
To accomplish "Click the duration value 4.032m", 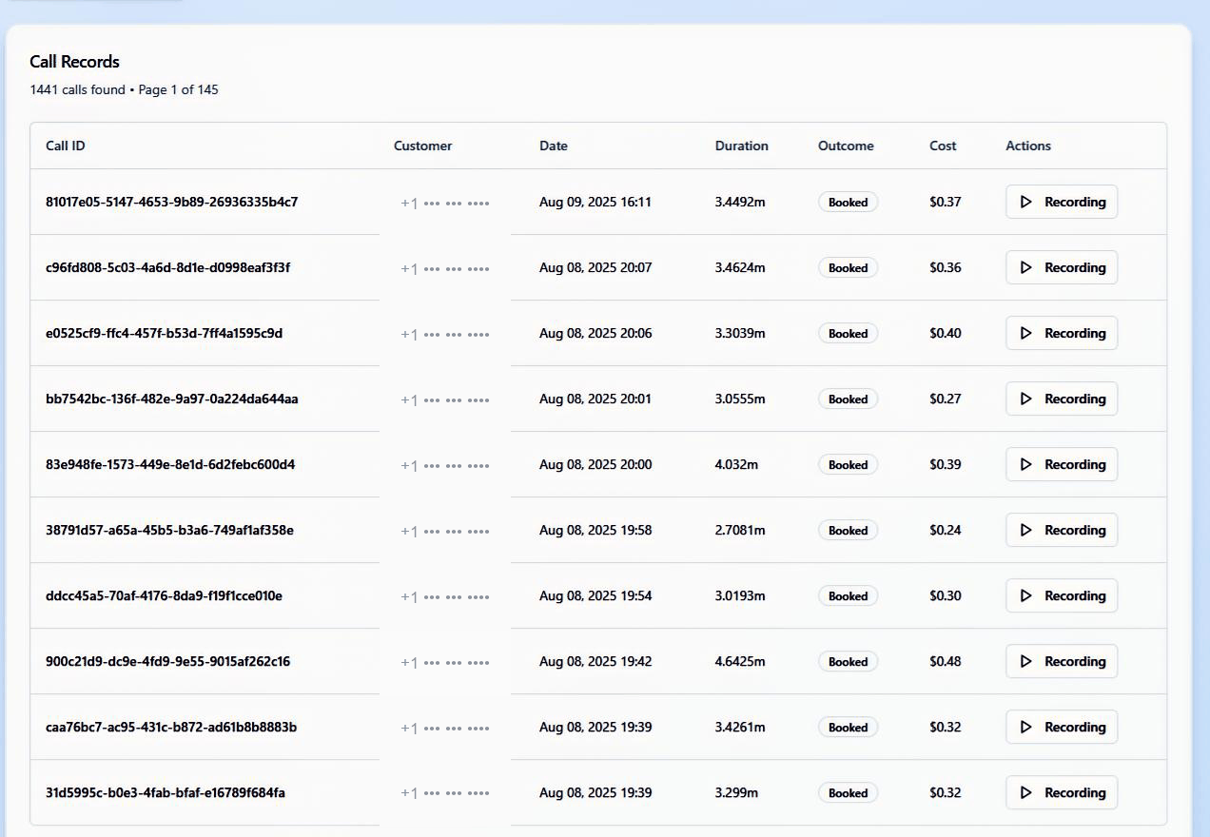I will point(737,464).
